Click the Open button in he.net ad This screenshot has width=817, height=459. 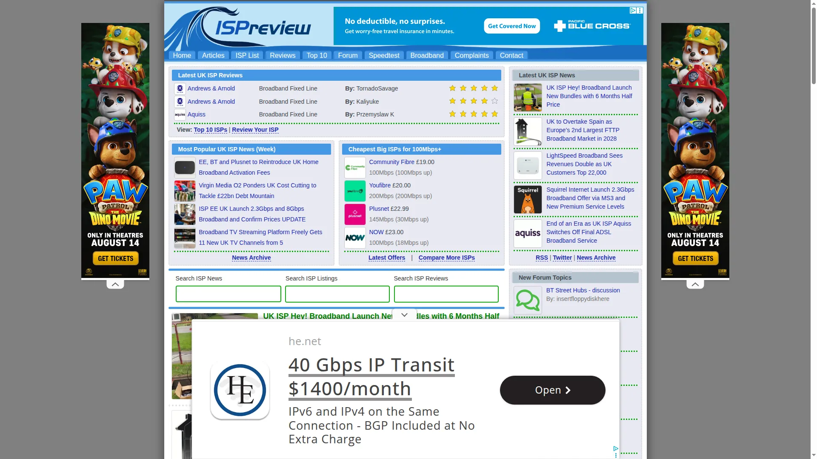click(553, 390)
